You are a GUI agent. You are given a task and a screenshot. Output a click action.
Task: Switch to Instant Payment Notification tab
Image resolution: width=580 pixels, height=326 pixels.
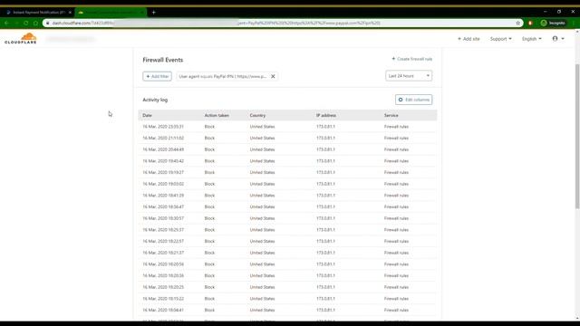tap(38, 12)
